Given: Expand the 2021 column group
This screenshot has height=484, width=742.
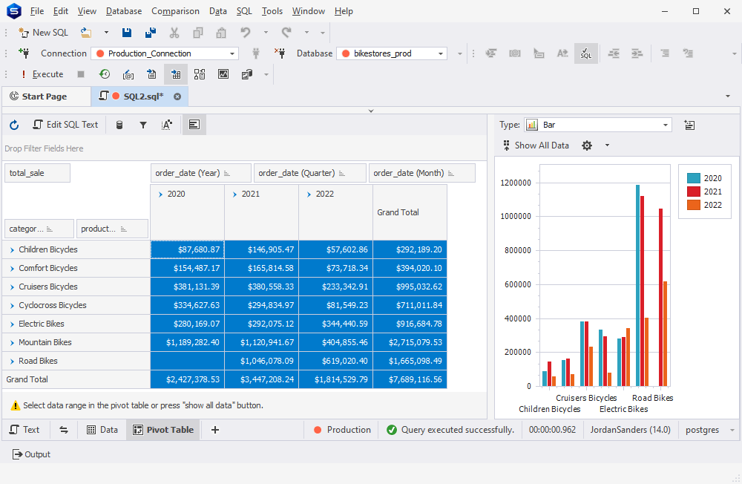Looking at the screenshot, I should click(235, 193).
